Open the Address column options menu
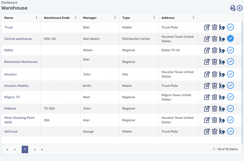 193,18
